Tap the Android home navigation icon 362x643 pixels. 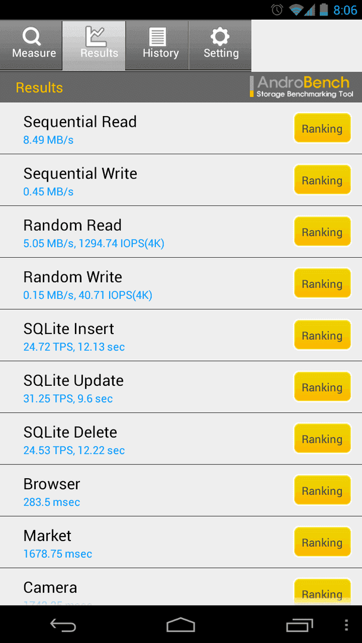[x=181, y=625]
